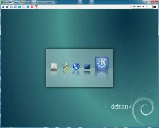Toggle fullscreen mode in the UltraVNC toolbar
The width and height of the screenshot is (159, 128).
pyautogui.click(x=7, y=7)
